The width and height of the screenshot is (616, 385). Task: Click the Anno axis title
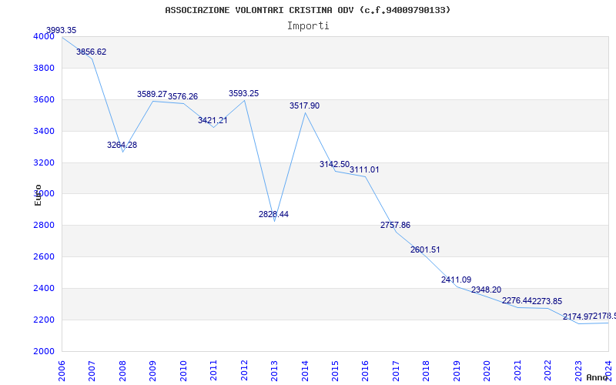pos(597,377)
